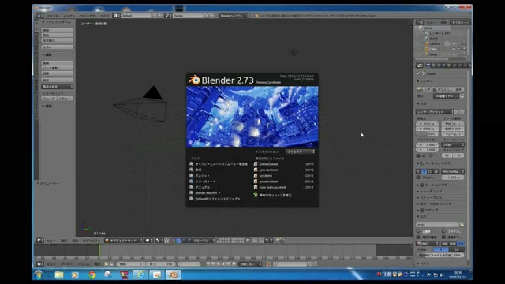Open the Render (レンダー) menu
Screen dimensions: 505x284
(x=69, y=15)
